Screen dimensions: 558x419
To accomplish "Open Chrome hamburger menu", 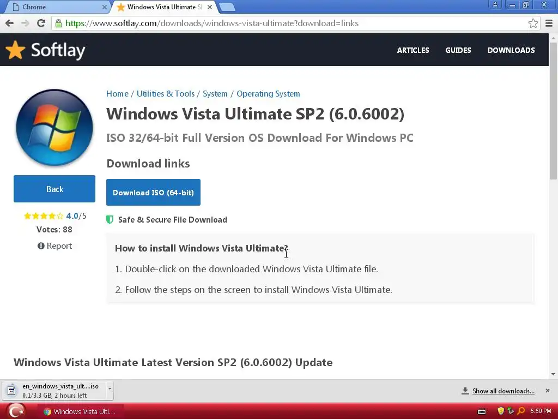I will tap(549, 23).
